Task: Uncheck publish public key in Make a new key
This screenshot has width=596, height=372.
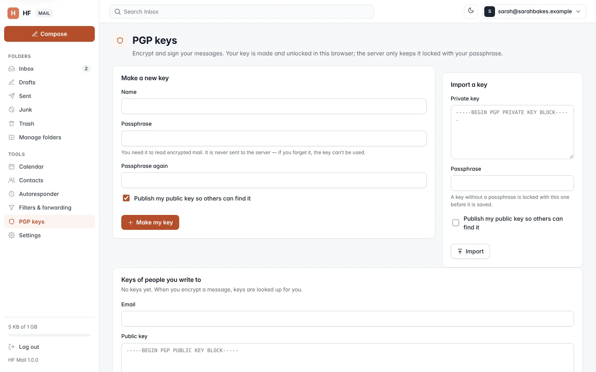Action: pyautogui.click(x=126, y=198)
